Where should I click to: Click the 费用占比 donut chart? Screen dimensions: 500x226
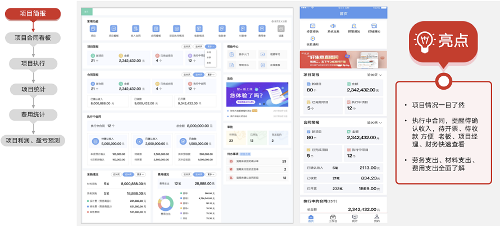click(x=166, y=203)
